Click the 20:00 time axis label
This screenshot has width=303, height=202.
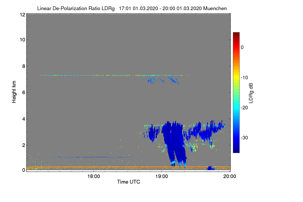point(230,176)
